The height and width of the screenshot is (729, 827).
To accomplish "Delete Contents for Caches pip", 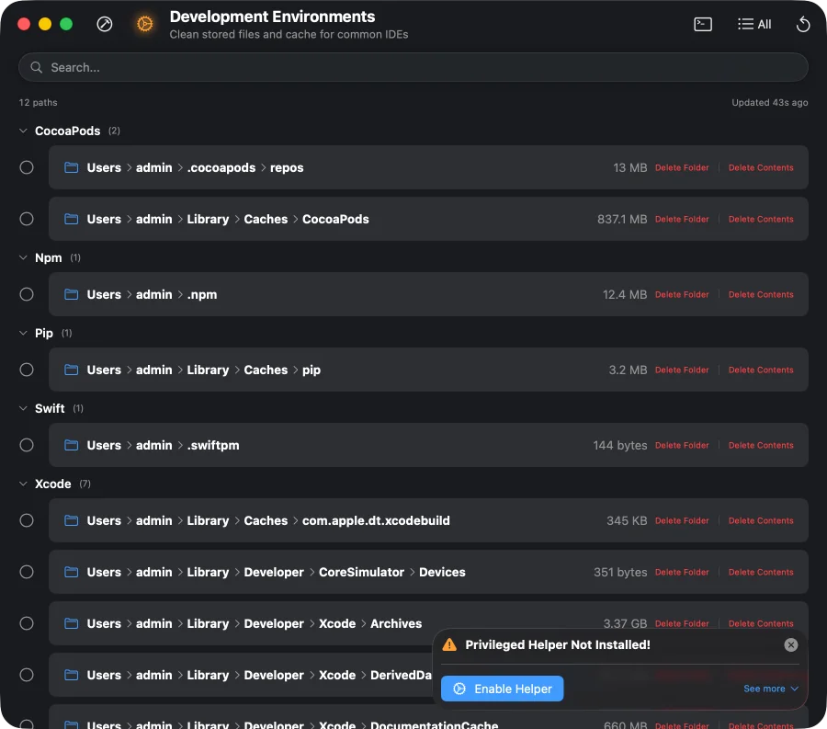I will coord(761,370).
